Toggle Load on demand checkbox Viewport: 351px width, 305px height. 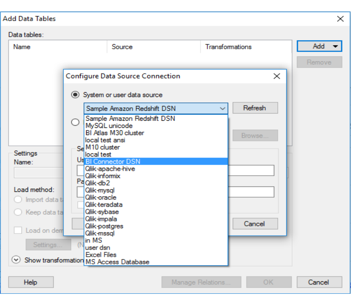coord(18,230)
